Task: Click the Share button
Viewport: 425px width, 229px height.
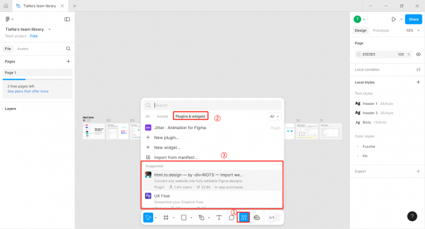Action: tap(413, 19)
